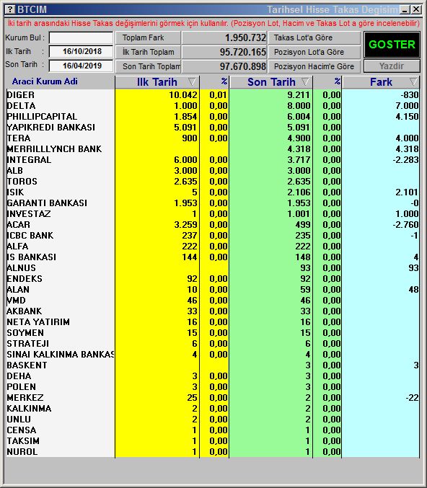
Task: Click the yellow Ilk Tarih cell for DELTA
Action: click(157, 106)
